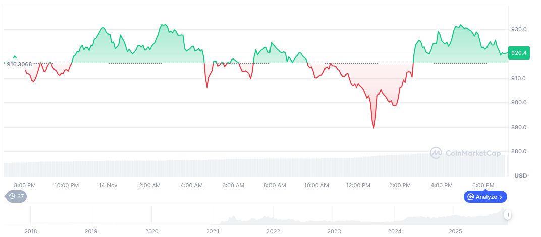Open the Analyze panel
The image size is (541, 237).
pyautogui.click(x=485, y=197)
